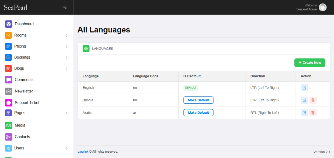This screenshot has height=158, width=334.
Task: Expand the Bookings menu chevron
Action: coord(67,58)
